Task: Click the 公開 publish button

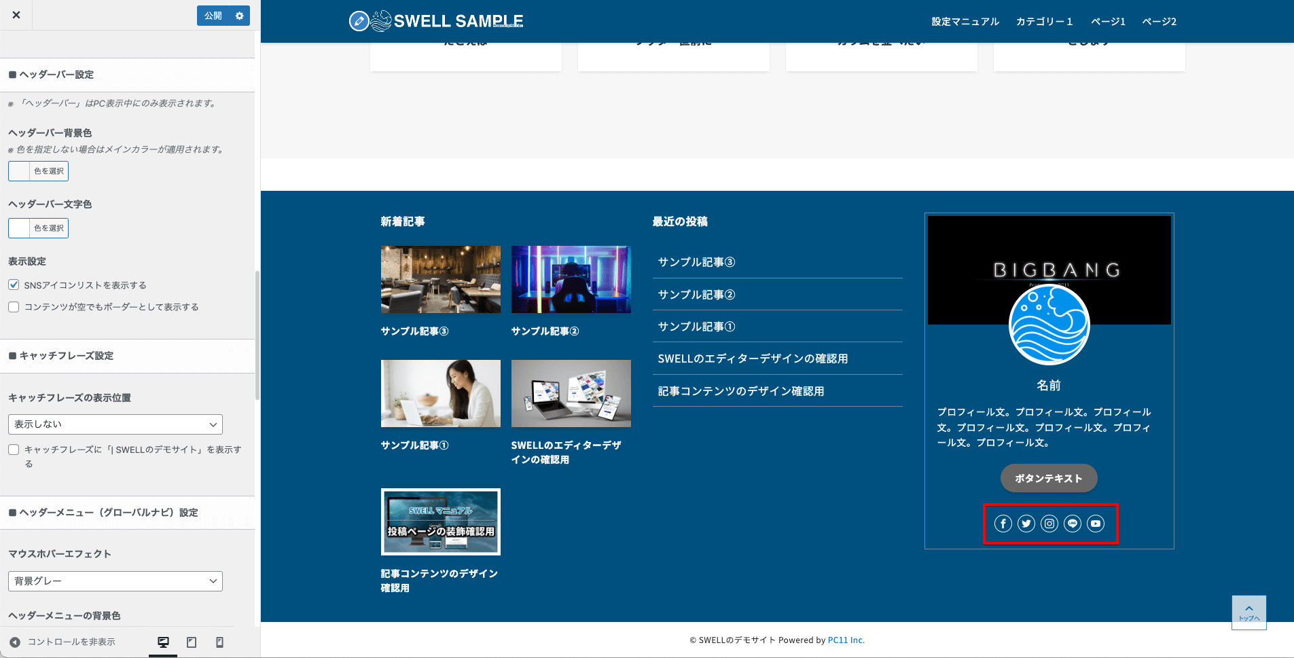Action: tap(213, 15)
